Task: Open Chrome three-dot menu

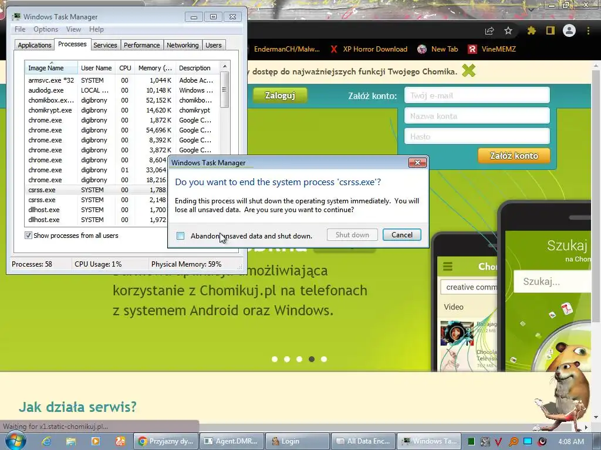Action: point(588,30)
